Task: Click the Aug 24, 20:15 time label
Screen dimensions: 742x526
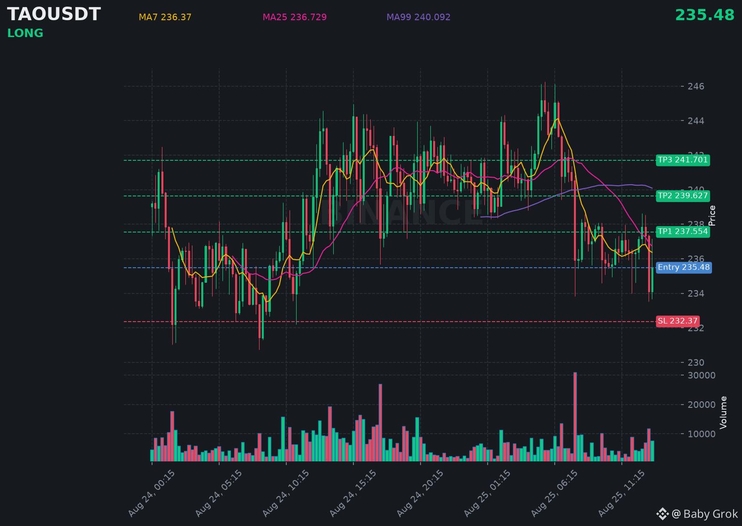Action: (x=420, y=494)
